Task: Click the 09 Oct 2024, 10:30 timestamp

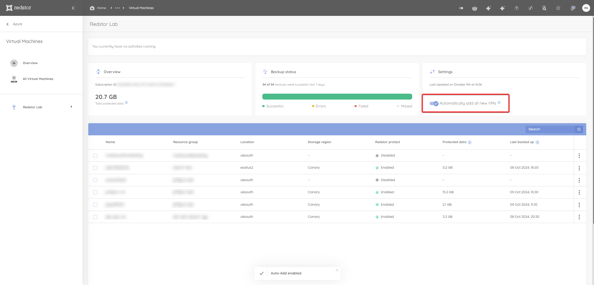Action: 524,192
